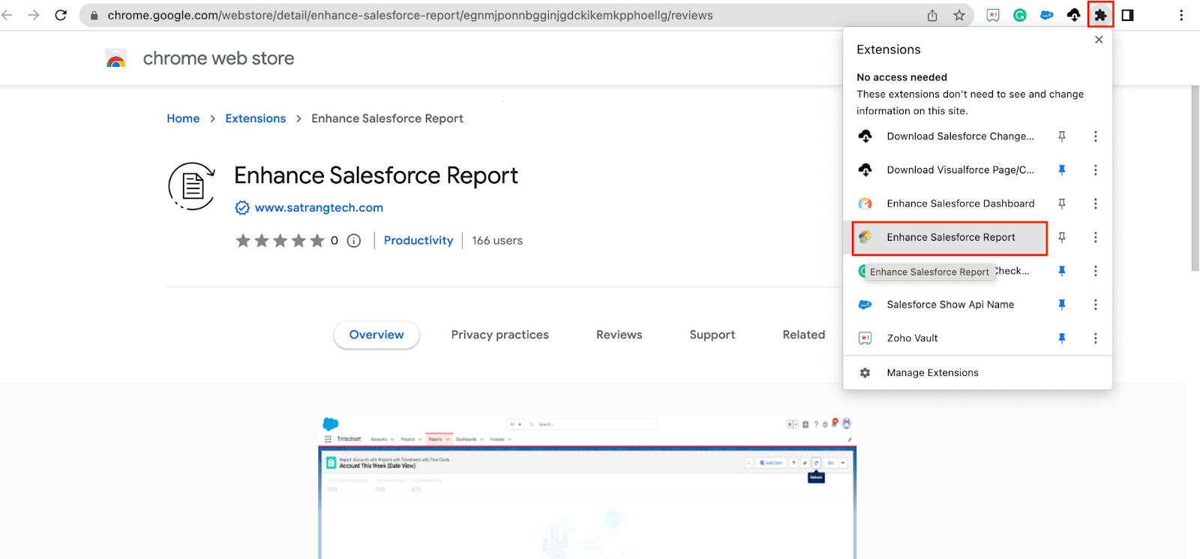Switch to the Reviews tab
This screenshot has width=1200, height=559.
click(619, 335)
